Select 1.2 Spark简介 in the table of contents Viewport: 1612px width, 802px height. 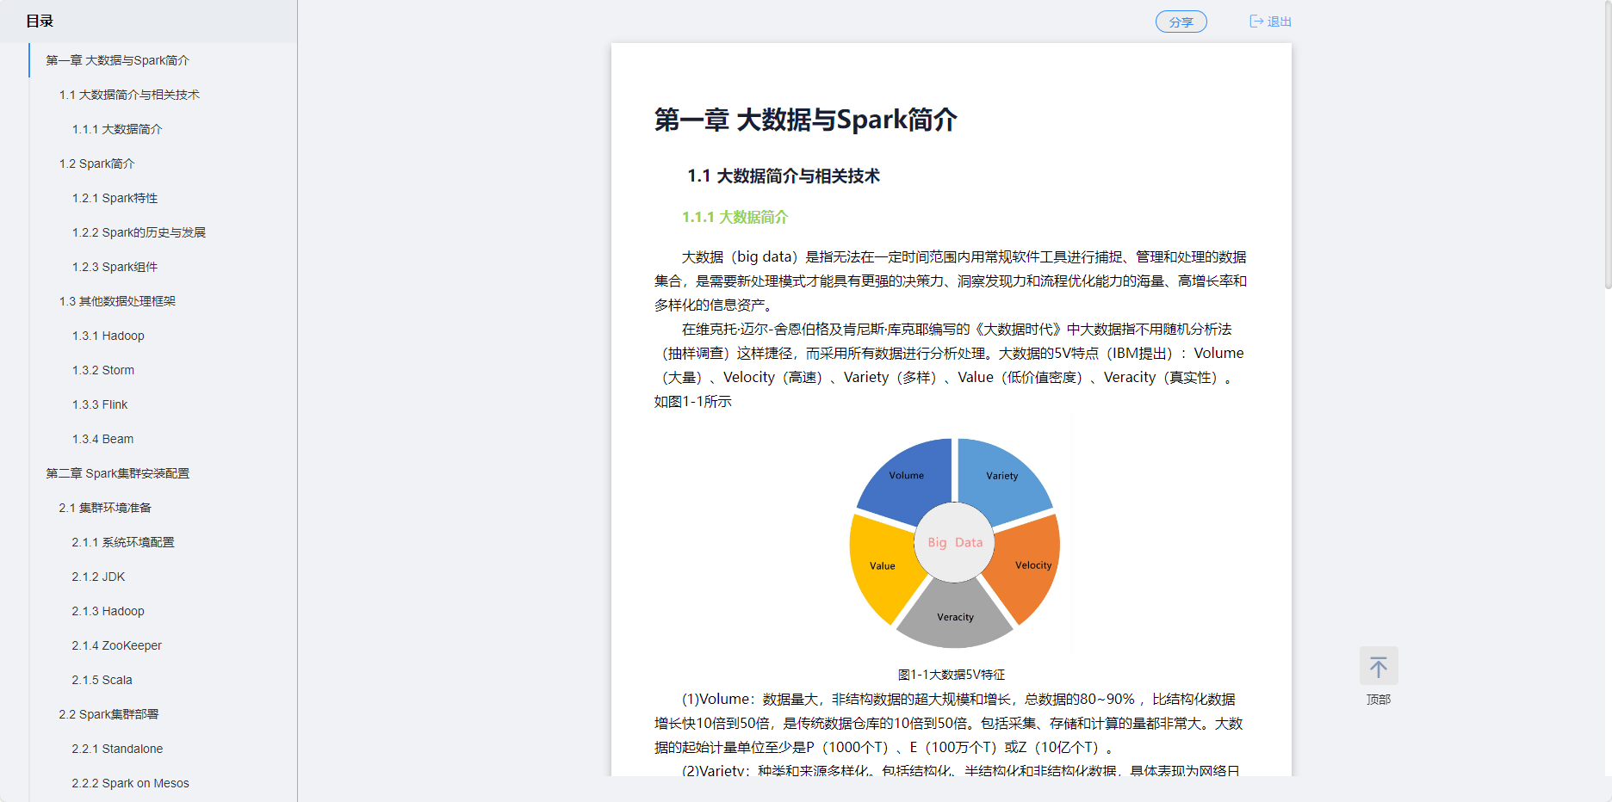pos(96,163)
